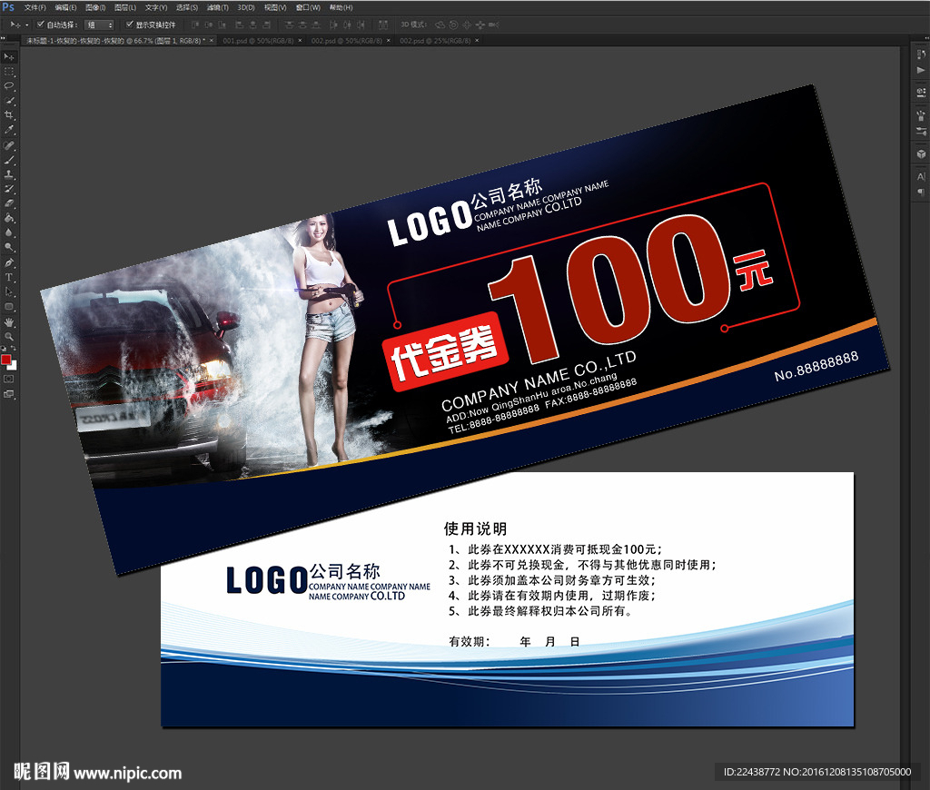
Task: Select the Zoom tool
Action: [9, 336]
